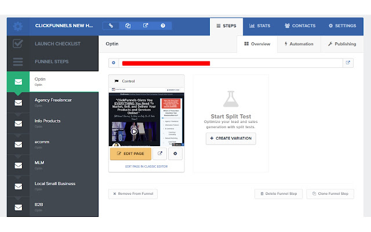Click the clone funnel icon in header
Screen dimensions: 371x232
tap(128, 26)
